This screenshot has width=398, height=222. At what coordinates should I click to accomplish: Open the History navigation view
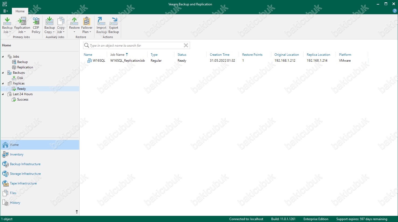[40, 203]
